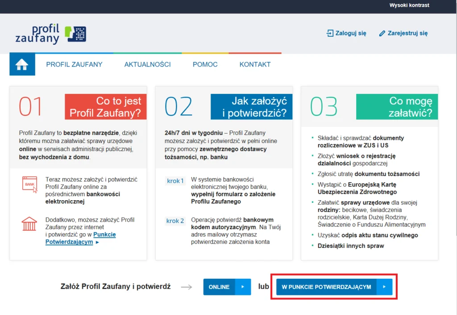This screenshot has height=315, width=457.
Task: Click the green "Co mogę załatwić?" header
Action: pos(397,107)
